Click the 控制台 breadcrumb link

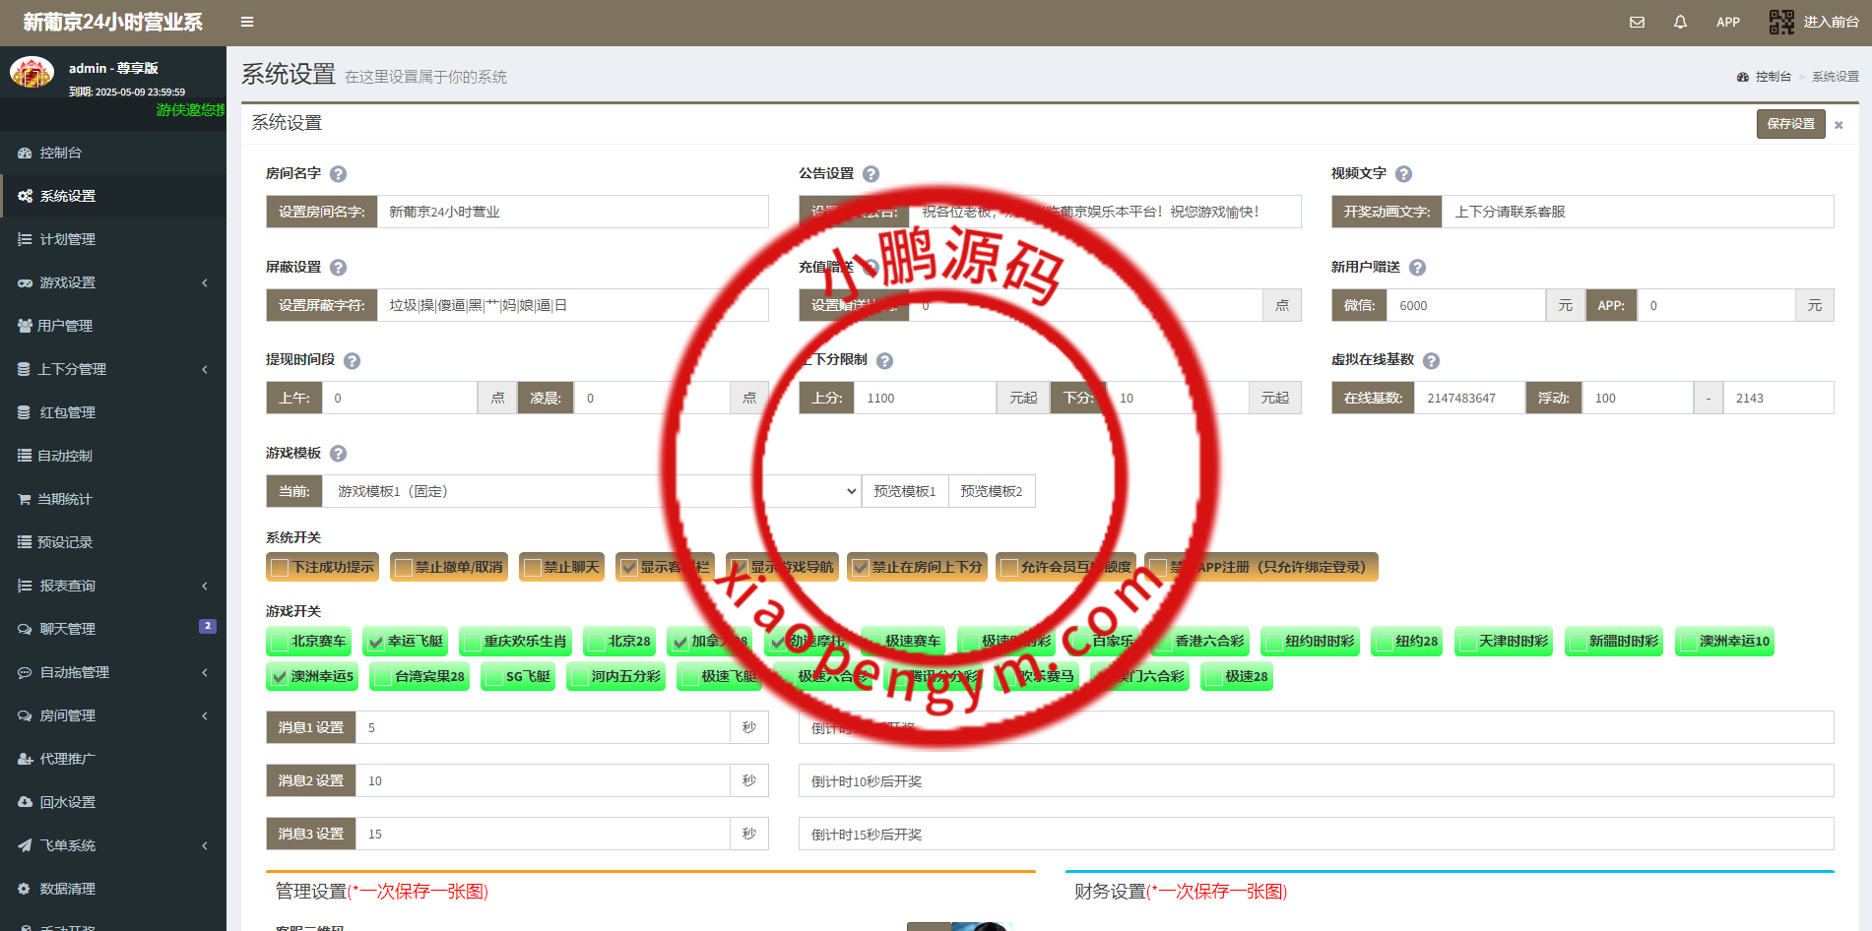(x=1772, y=77)
